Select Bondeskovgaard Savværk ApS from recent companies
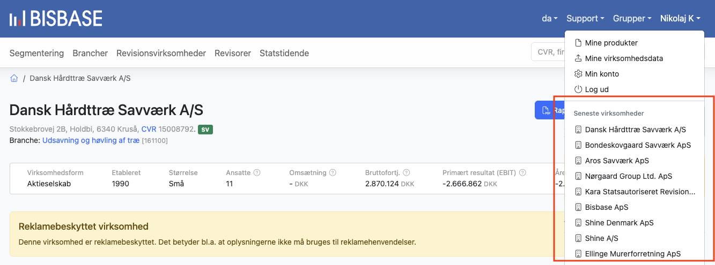The image size is (715, 265). tap(637, 145)
